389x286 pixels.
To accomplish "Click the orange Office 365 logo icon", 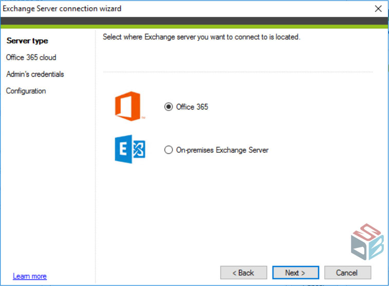I will click(130, 106).
